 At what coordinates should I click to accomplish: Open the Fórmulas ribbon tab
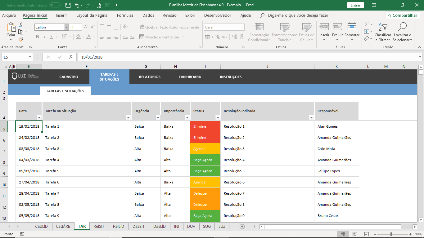pyautogui.click(x=125, y=15)
